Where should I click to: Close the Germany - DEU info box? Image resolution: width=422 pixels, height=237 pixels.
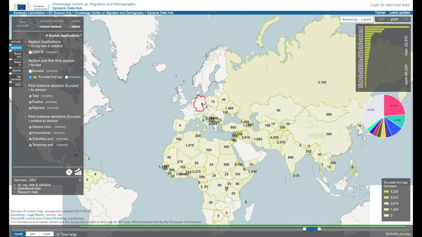click(x=80, y=180)
